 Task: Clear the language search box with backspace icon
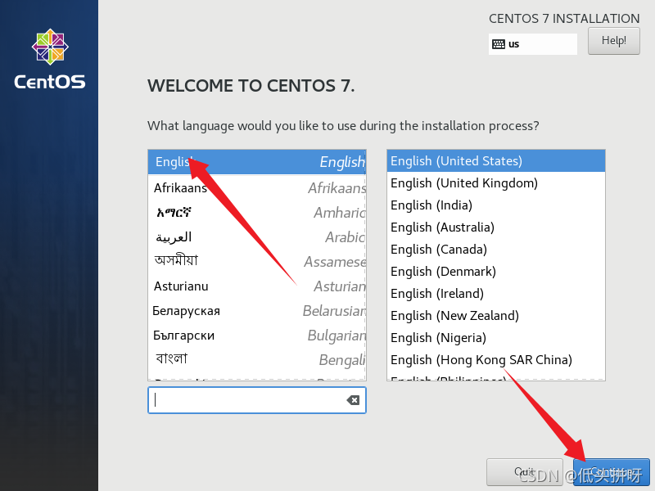[353, 400]
